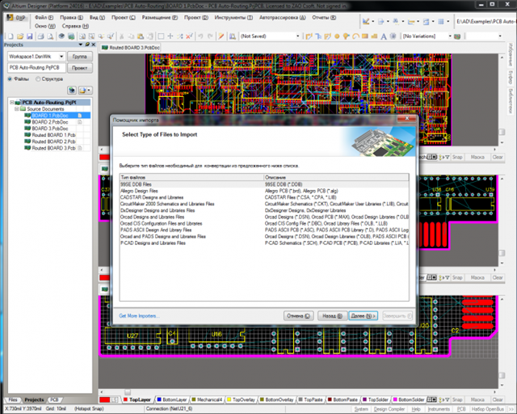Switch to the Files panel tab

(13, 399)
